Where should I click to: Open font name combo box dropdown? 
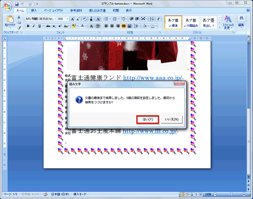(x=55, y=19)
